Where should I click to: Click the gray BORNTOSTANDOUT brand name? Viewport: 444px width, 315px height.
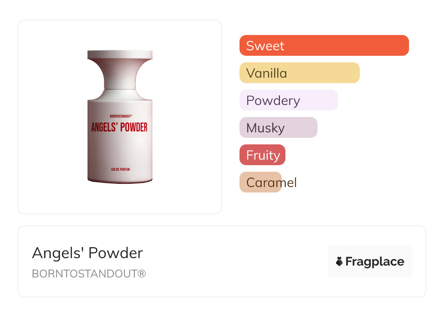(85, 274)
